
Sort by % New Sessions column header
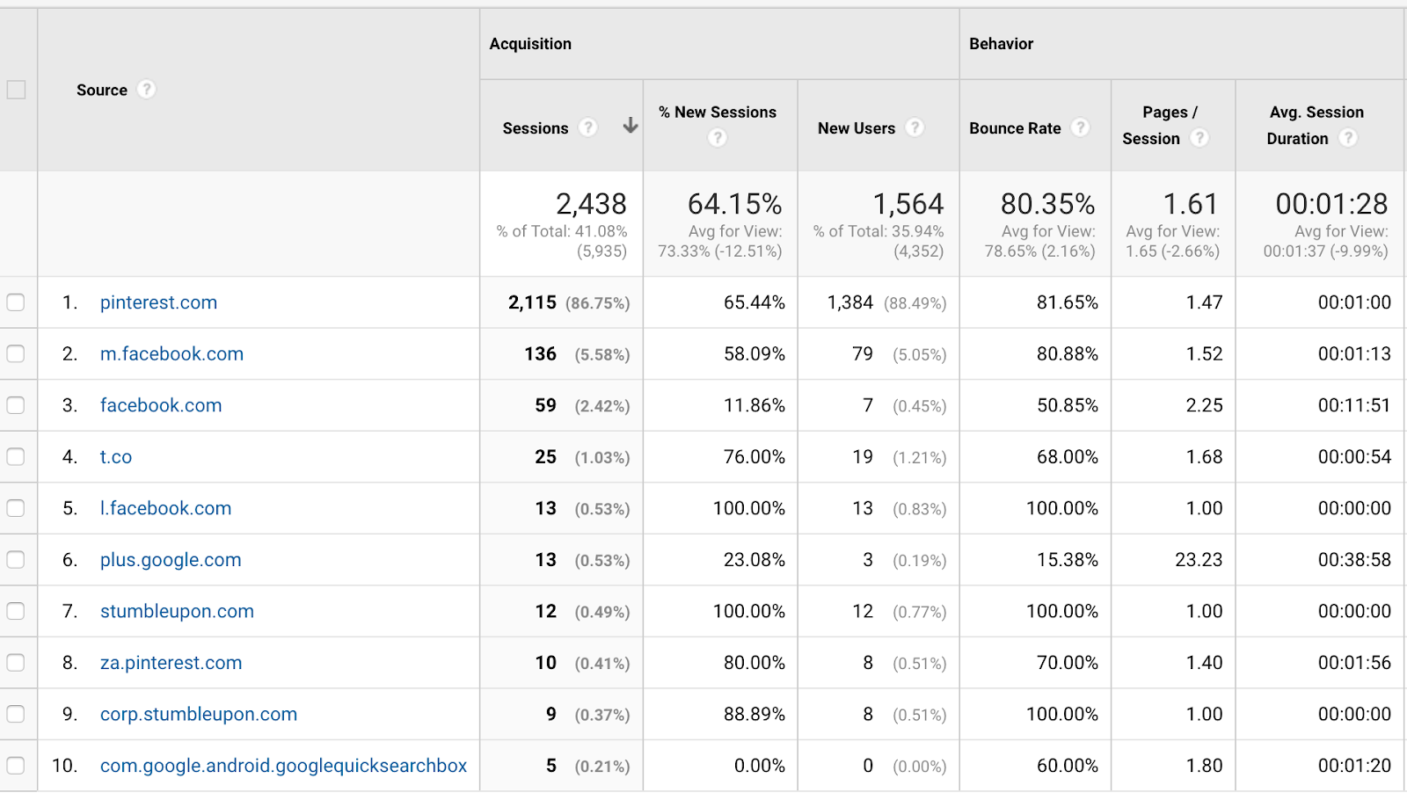tap(718, 113)
